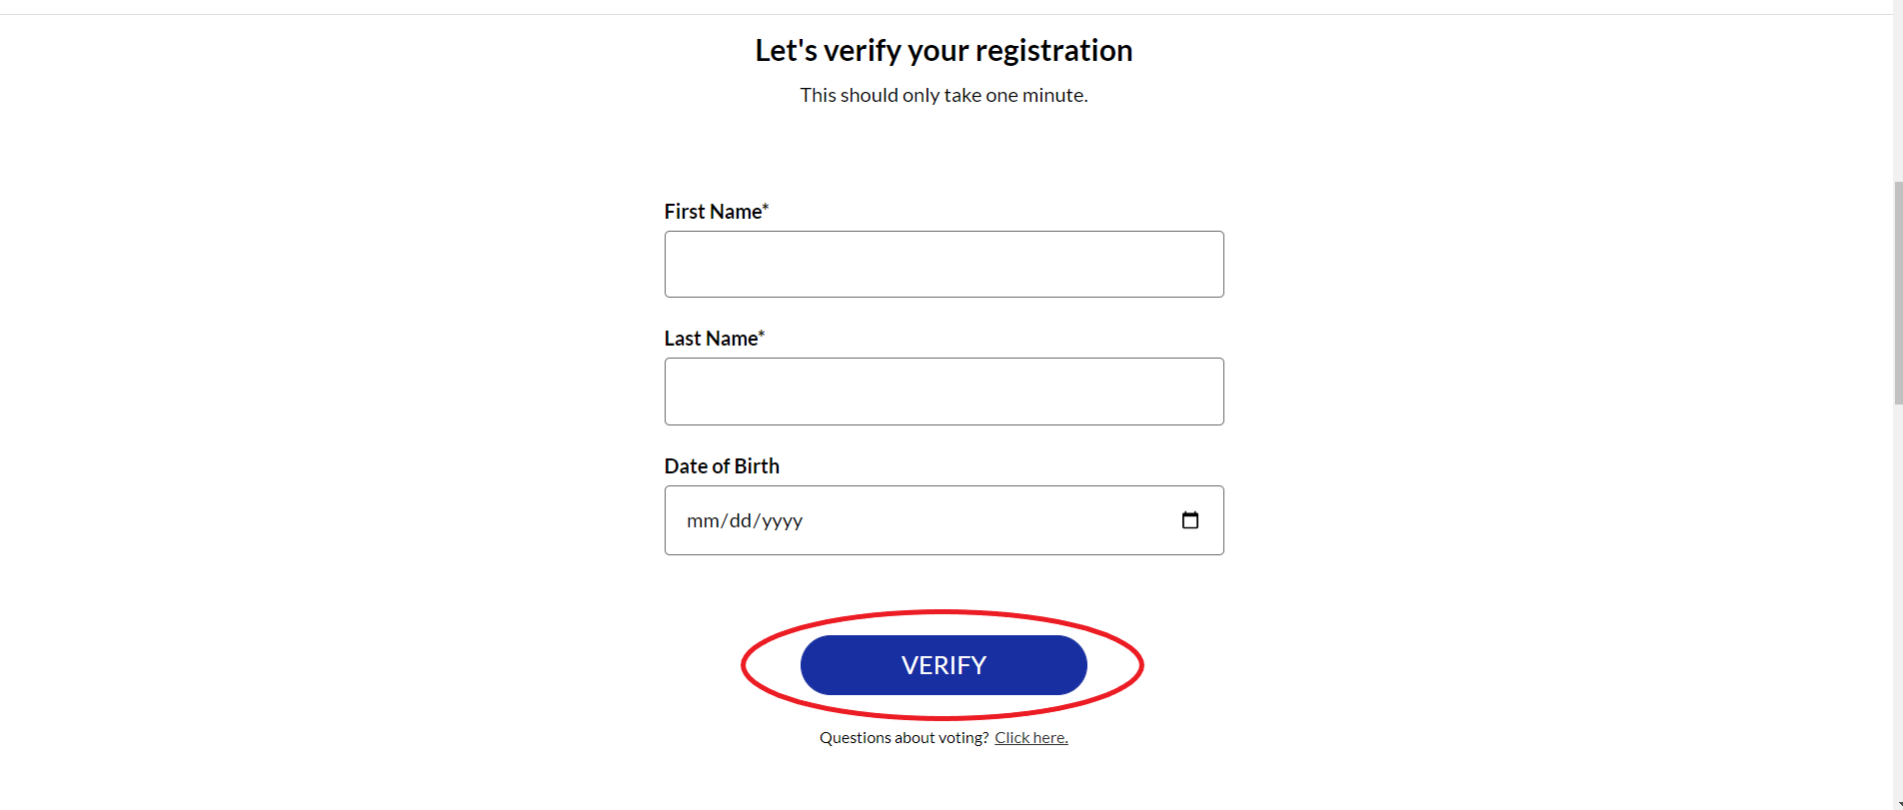Select the mm month segment of date
This screenshot has height=810, width=1903.
[703, 520]
